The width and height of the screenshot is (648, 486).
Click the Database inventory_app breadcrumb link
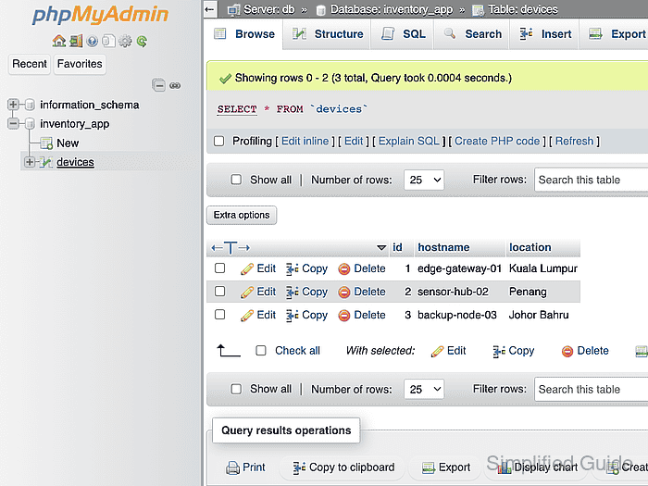point(392,9)
